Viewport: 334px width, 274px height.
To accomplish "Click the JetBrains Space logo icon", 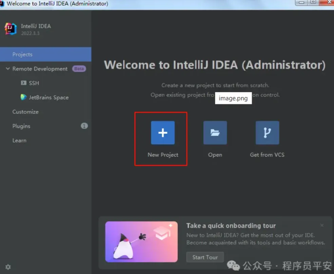I will [23, 97].
